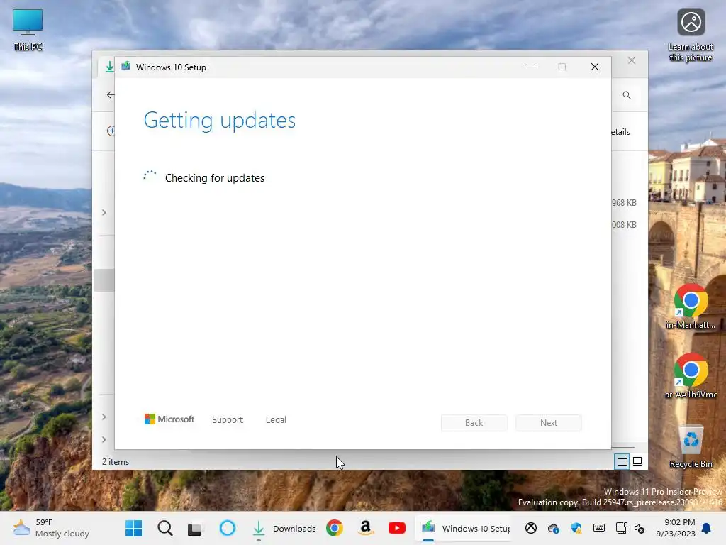Open taskbar Search

(x=164, y=528)
